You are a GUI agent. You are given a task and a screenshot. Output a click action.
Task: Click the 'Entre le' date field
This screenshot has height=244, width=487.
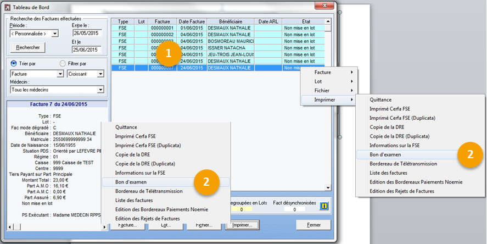tap(86, 33)
